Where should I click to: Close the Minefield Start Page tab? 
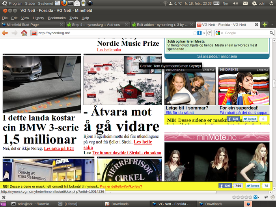pos(61,24)
